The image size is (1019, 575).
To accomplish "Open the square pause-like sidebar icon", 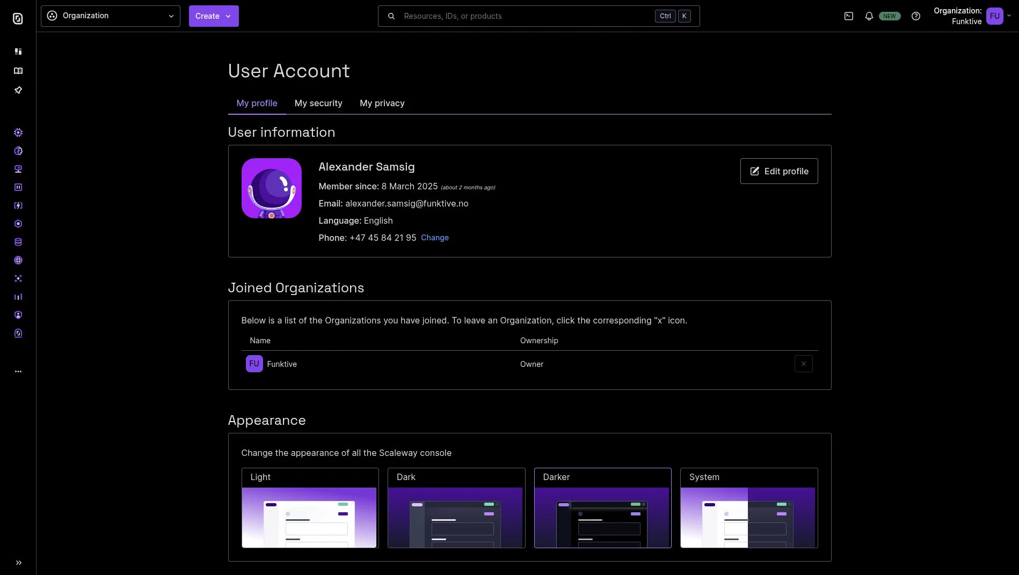I will pyautogui.click(x=18, y=187).
